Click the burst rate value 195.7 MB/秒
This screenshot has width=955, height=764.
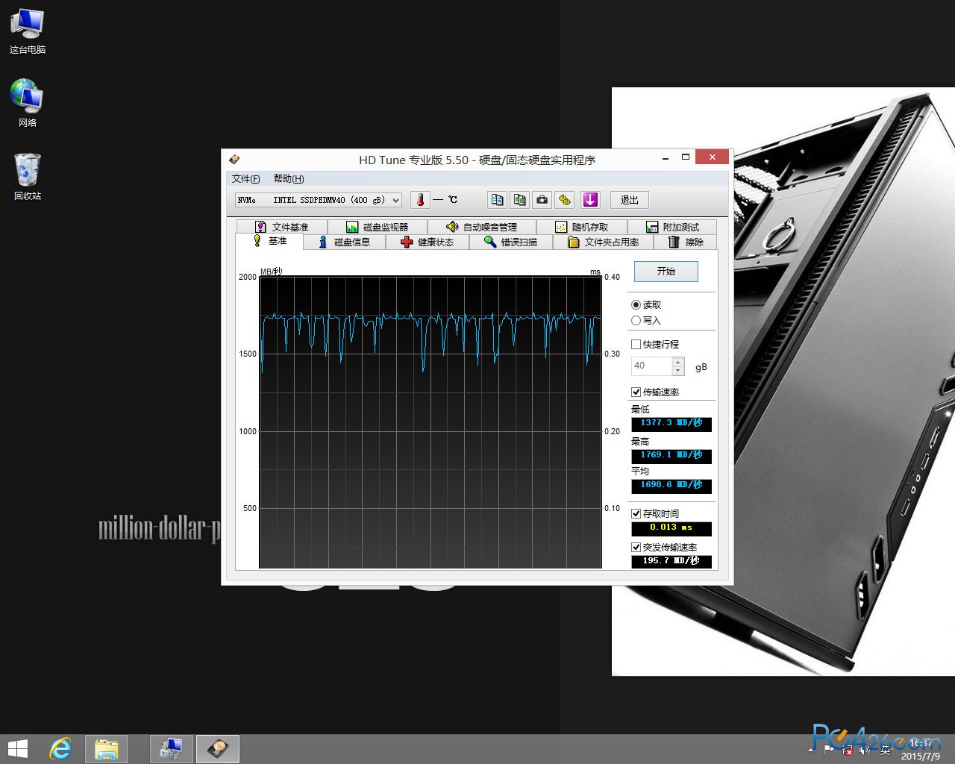click(x=671, y=561)
